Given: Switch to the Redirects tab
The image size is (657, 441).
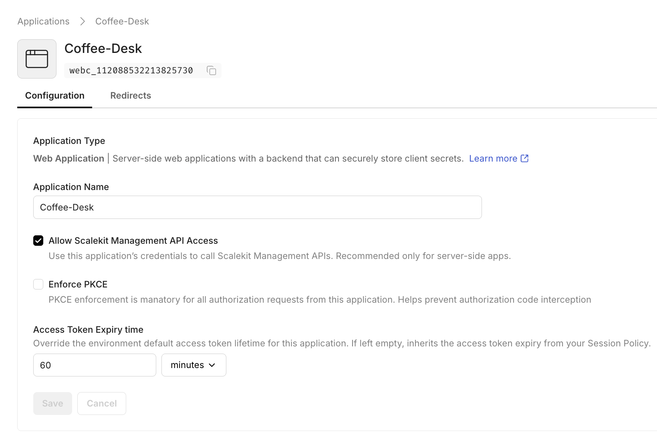Looking at the screenshot, I should tap(131, 95).
